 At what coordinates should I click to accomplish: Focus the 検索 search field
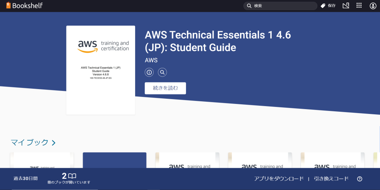coord(280,6)
